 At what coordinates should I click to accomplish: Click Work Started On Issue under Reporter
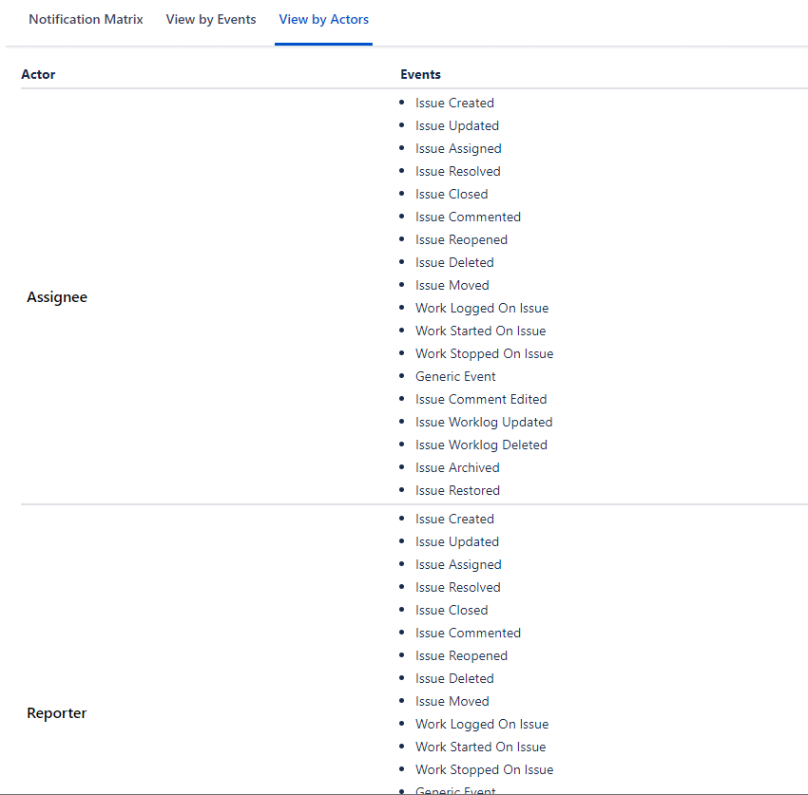(x=480, y=748)
